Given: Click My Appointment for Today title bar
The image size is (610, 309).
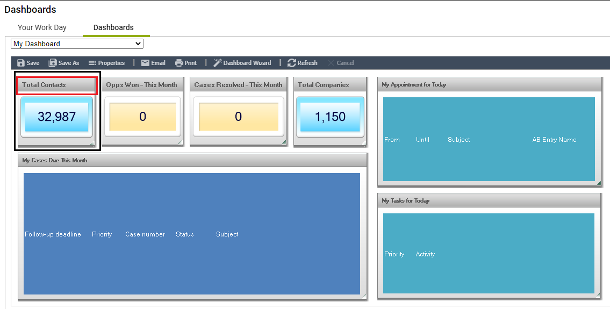Looking at the screenshot, I should click(x=489, y=85).
